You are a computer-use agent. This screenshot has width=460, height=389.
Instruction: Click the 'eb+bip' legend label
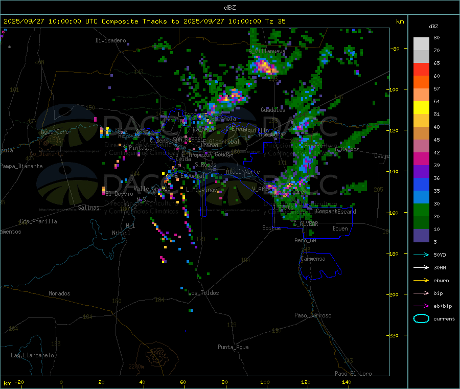click(x=443, y=306)
